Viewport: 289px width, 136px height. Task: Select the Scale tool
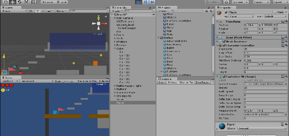pyautogui.click(x=26, y=2)
